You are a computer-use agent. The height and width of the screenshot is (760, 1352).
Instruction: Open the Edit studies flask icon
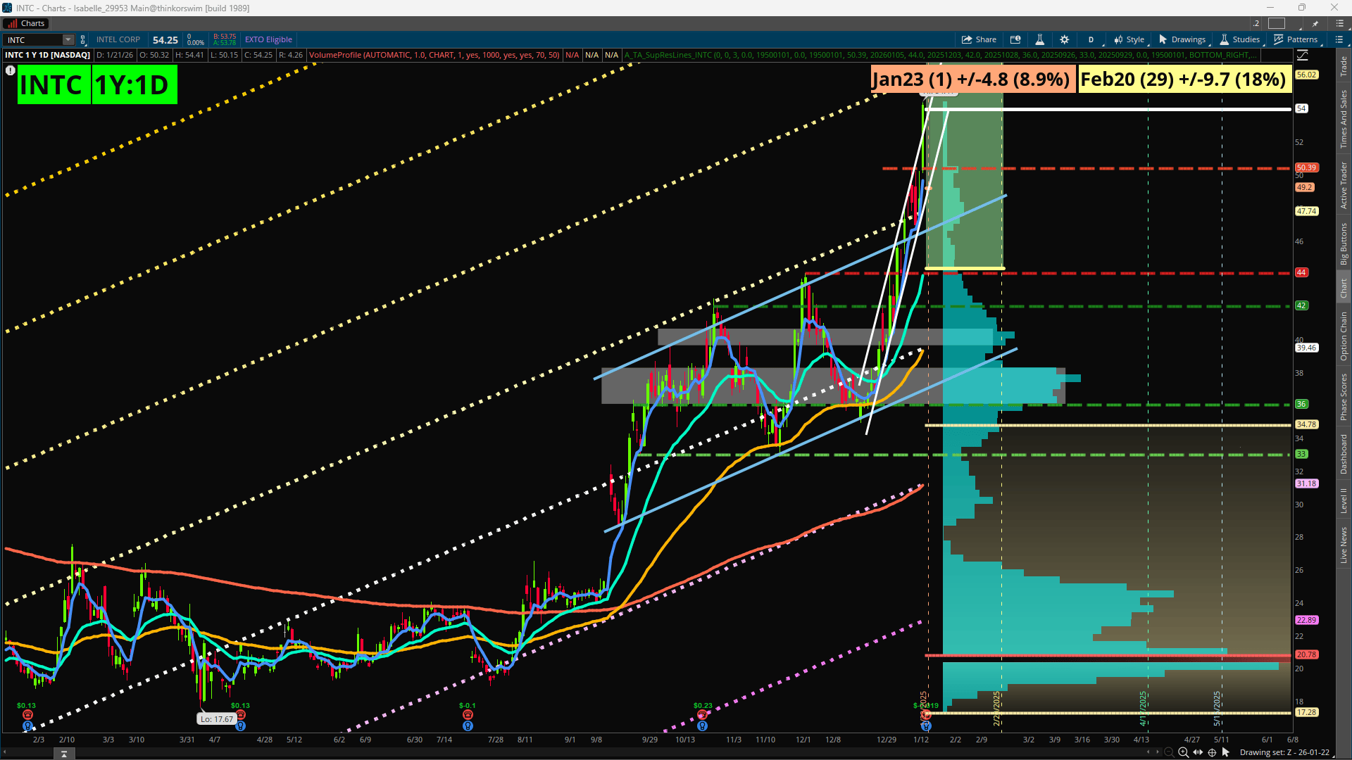pyautogui.click(x=1039, y=39)
